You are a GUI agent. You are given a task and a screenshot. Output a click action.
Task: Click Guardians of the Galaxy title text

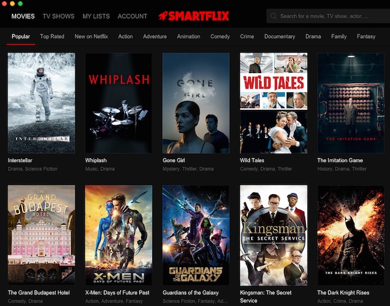click(x=190, y=292)
